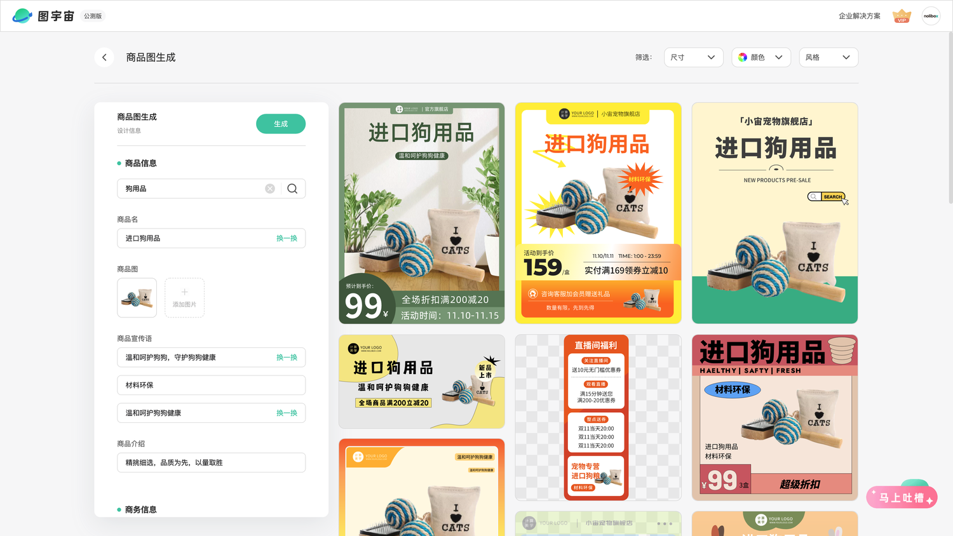Click the magnifier search icon
953x536 pixels.
pos(292,189)
